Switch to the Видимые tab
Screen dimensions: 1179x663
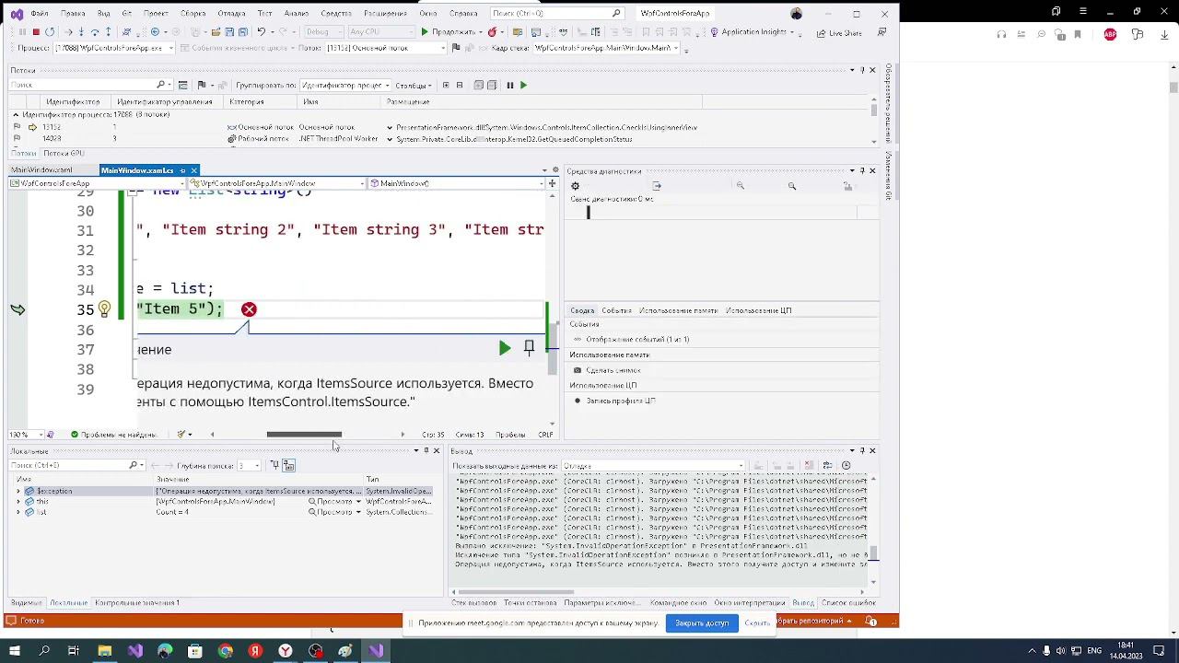26,603
